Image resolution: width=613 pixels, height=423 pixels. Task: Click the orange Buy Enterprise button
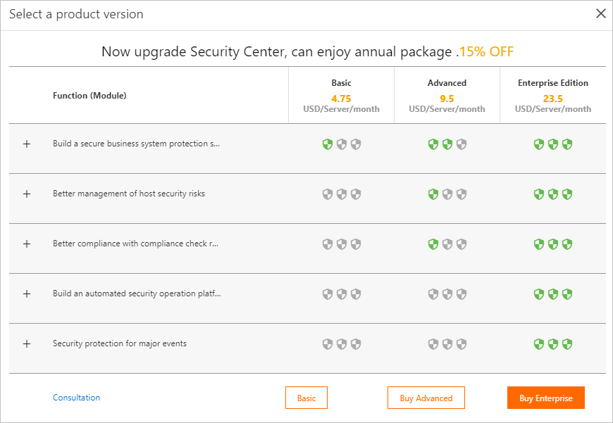point(546,398)
